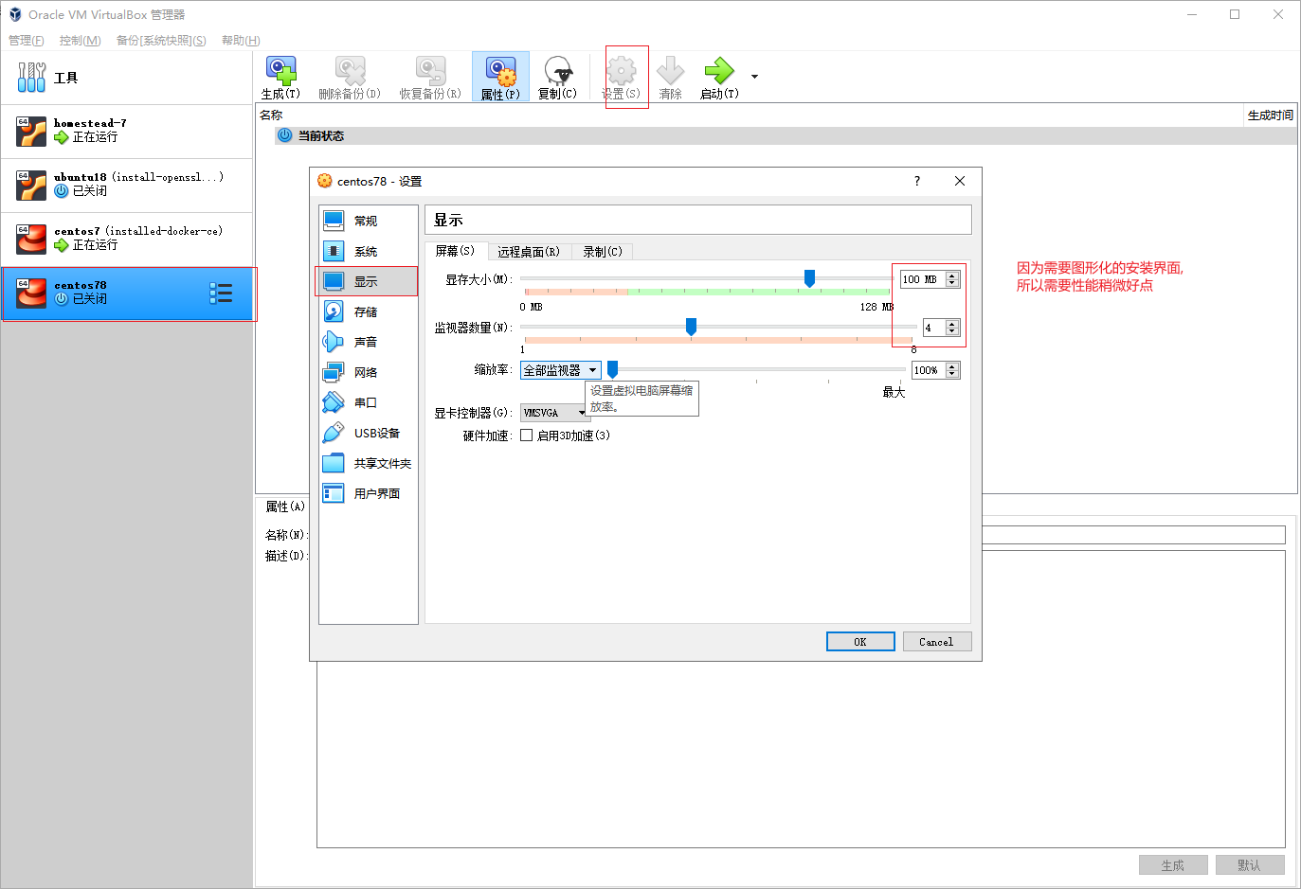Image resolution: width=1301 pixels, height=889 pixels.
Task: Select the centos78 virtual machine
Action: (x=127, y=293)
